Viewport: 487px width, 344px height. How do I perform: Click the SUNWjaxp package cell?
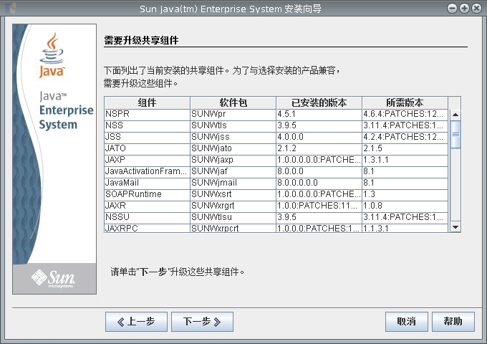[x=233, y=160]
